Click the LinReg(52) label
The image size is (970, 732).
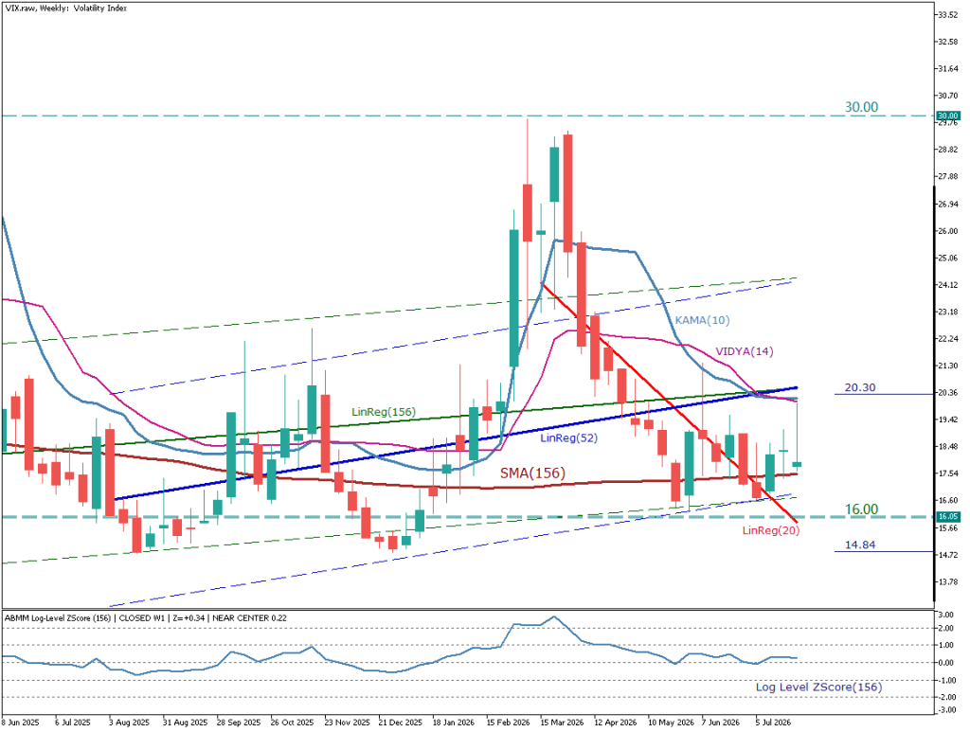(569, 437)
